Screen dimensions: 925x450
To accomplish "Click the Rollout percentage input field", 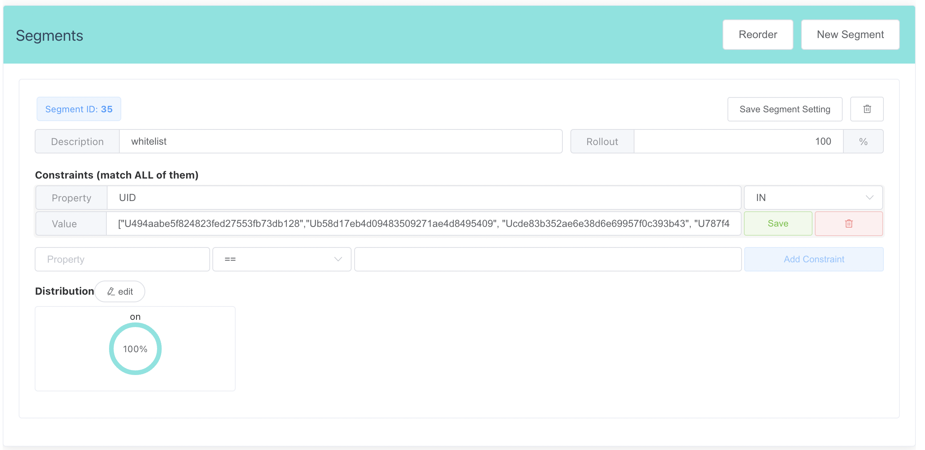I will tap(738, 142).
